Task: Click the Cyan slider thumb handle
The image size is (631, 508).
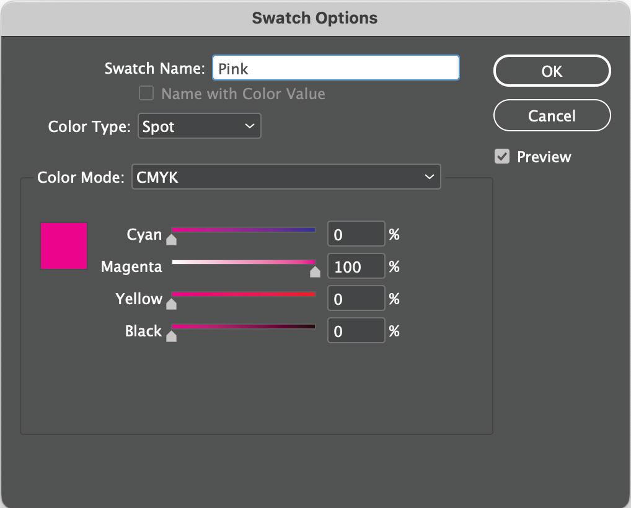Action: [x=172, y=240]
